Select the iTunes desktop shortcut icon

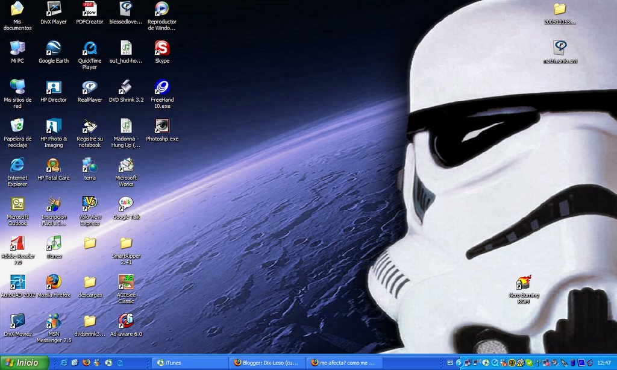pyautogui.click(x=54, y=243)
